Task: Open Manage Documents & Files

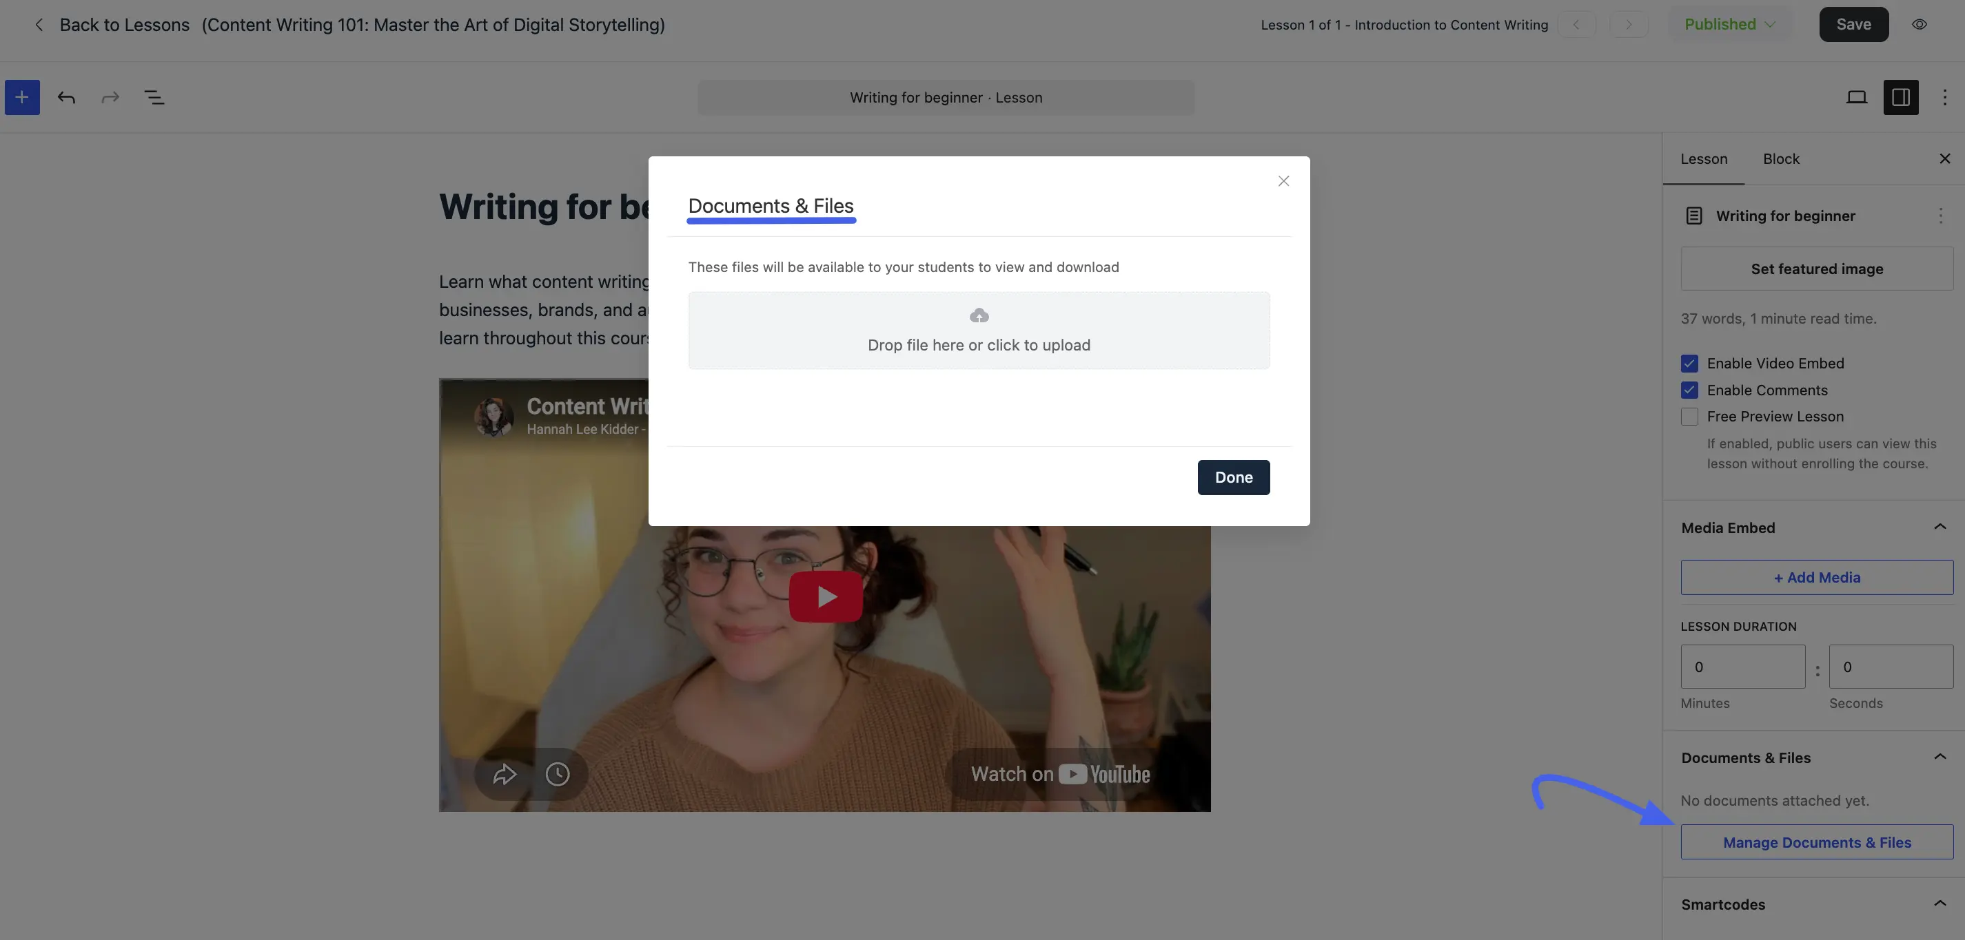Action: (1816, 842)
